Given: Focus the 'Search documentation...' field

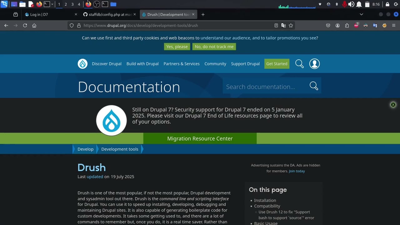Looking at the screenshot, I should coord(265,87).
